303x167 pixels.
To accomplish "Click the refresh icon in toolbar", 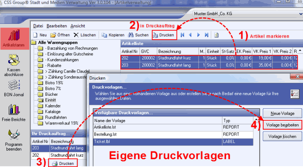I will pyautogui.click(x=216, y=35).
